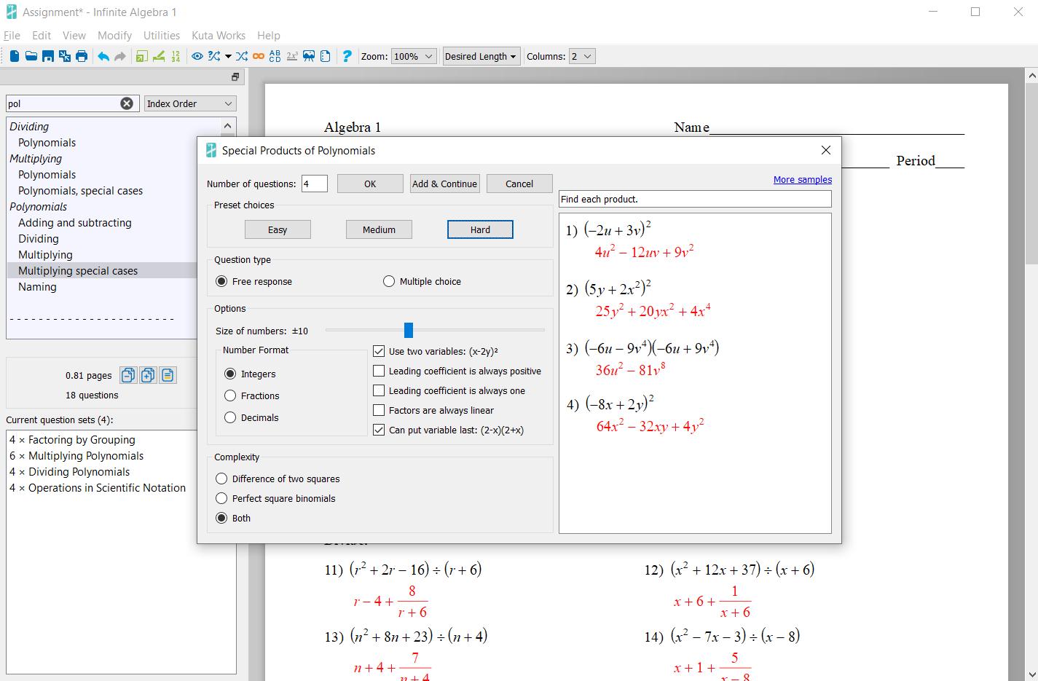Choose Decimals number format
The height and width of the screenshot is (681, 1038).
coord(230,417)
